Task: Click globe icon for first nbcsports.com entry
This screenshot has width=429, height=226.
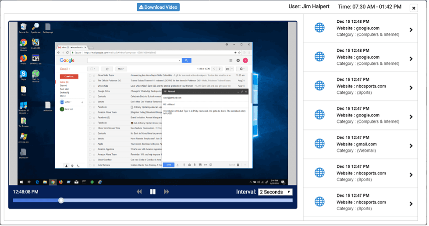Action: (x=320, y=86)
